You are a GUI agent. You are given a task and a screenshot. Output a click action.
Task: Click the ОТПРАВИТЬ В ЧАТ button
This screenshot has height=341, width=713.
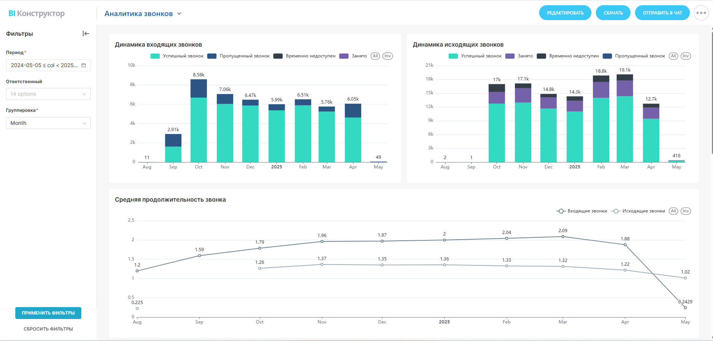click(662, 13)
